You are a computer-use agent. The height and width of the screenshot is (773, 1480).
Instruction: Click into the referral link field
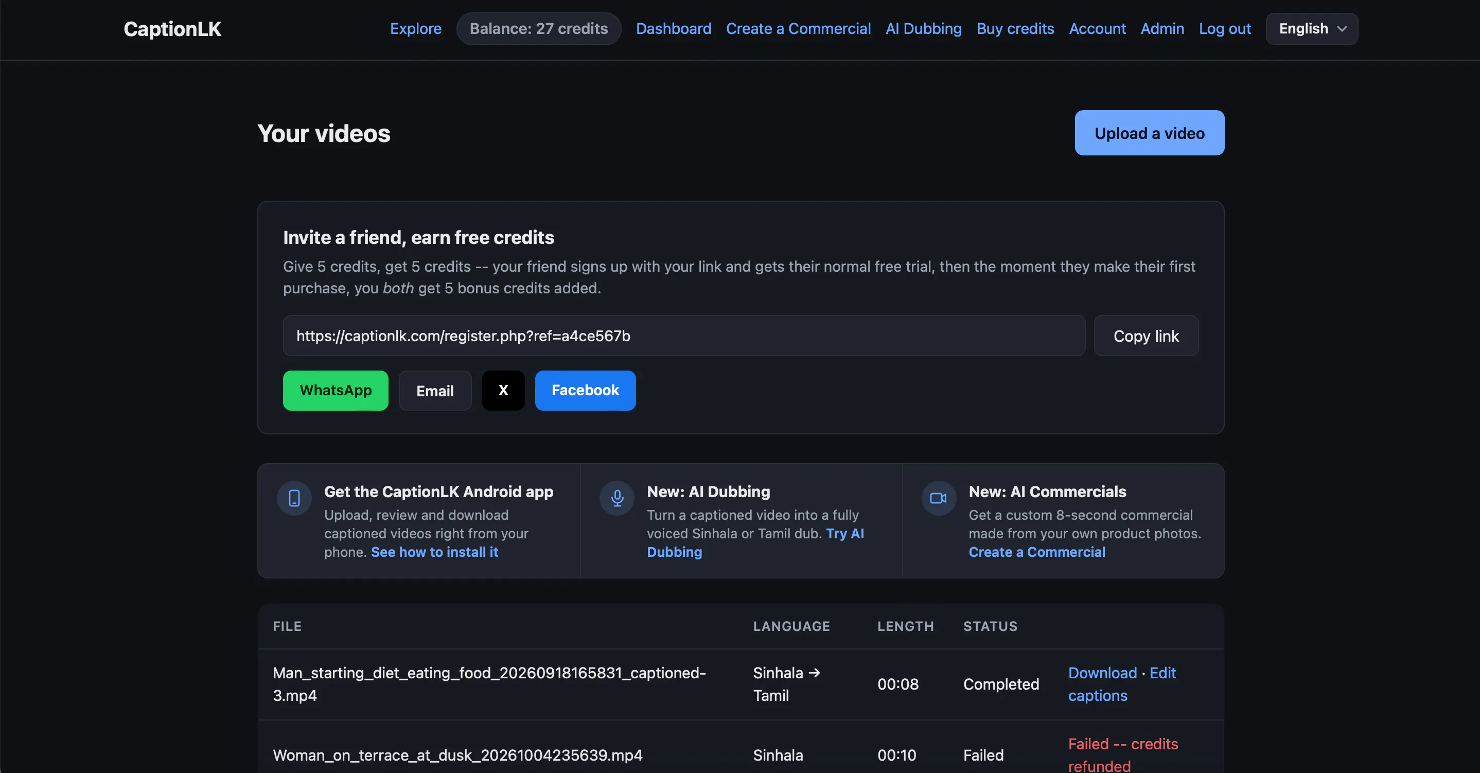[x=684, y=336]
